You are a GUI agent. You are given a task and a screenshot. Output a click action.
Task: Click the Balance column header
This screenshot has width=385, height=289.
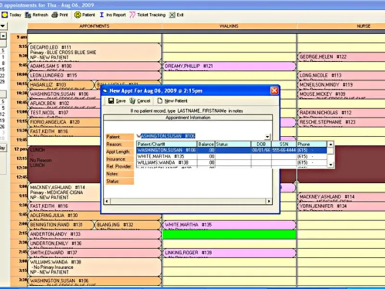point(206,144)
